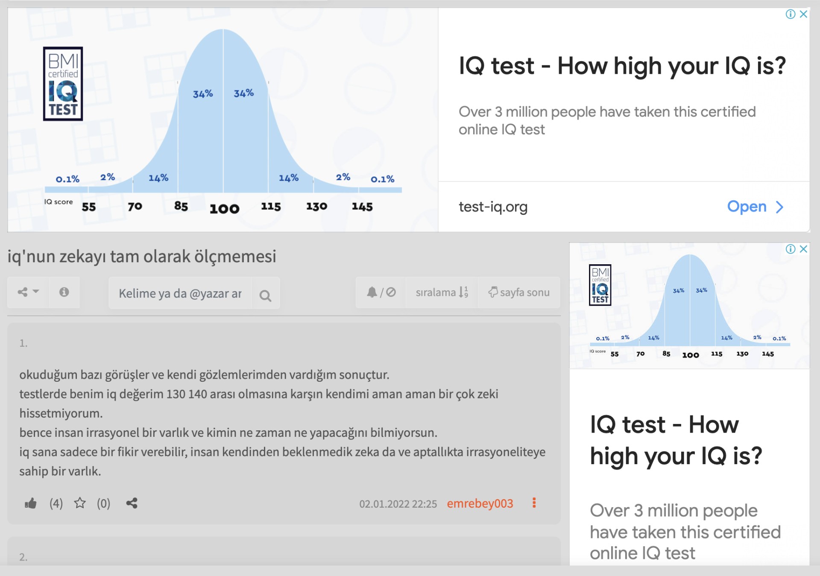The width and height of the screenshot is (820, 576).
Task: Favorite the first entry with the star icon
Action: (x=80, y=503)
